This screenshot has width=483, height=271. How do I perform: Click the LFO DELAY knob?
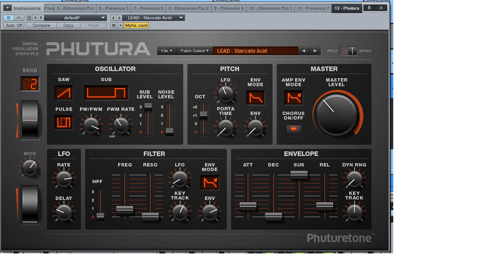[x=64, y=212]
